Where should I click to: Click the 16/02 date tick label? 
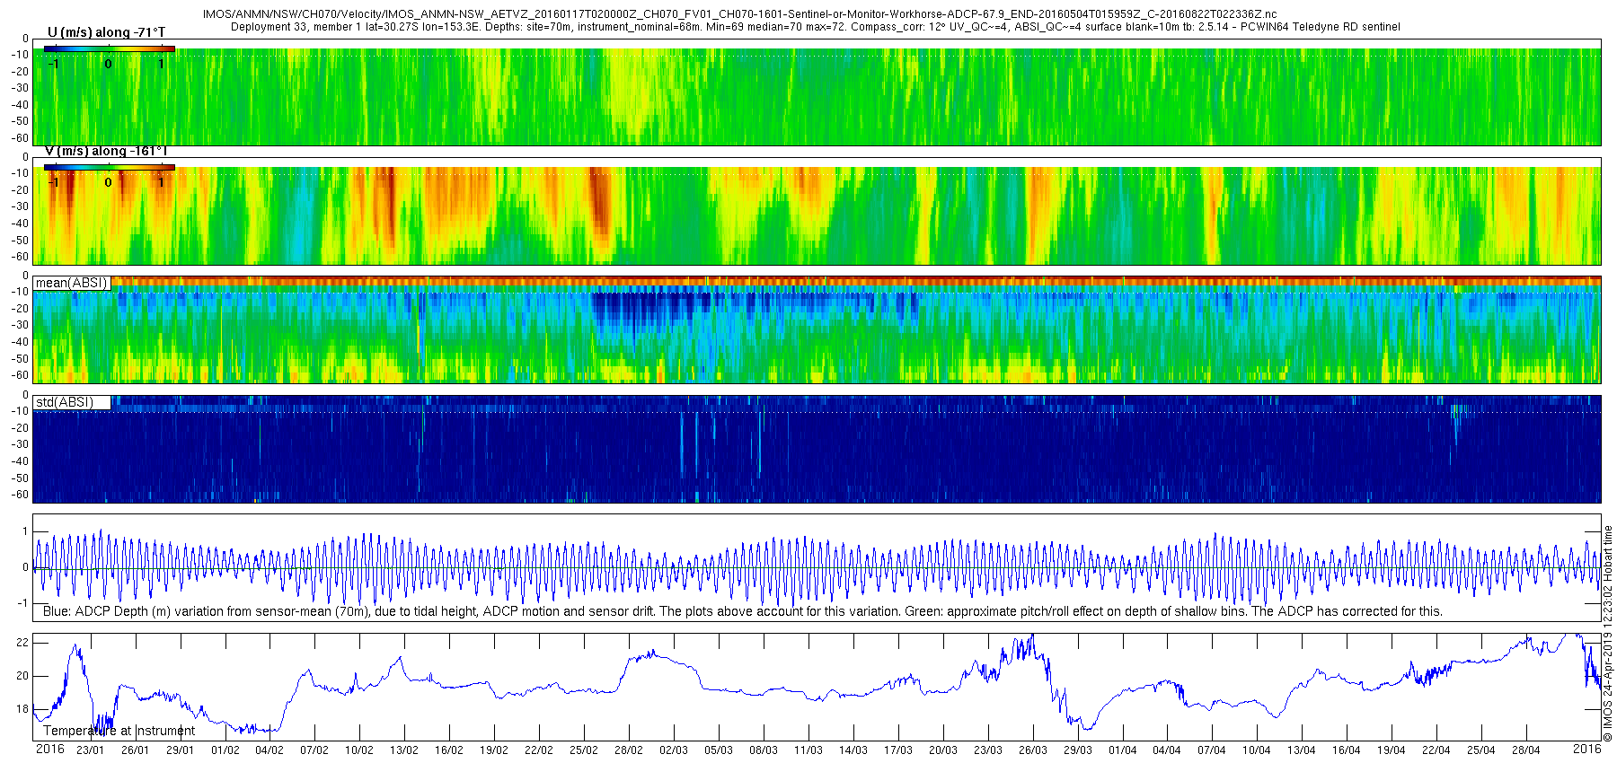tap(449, 750)
